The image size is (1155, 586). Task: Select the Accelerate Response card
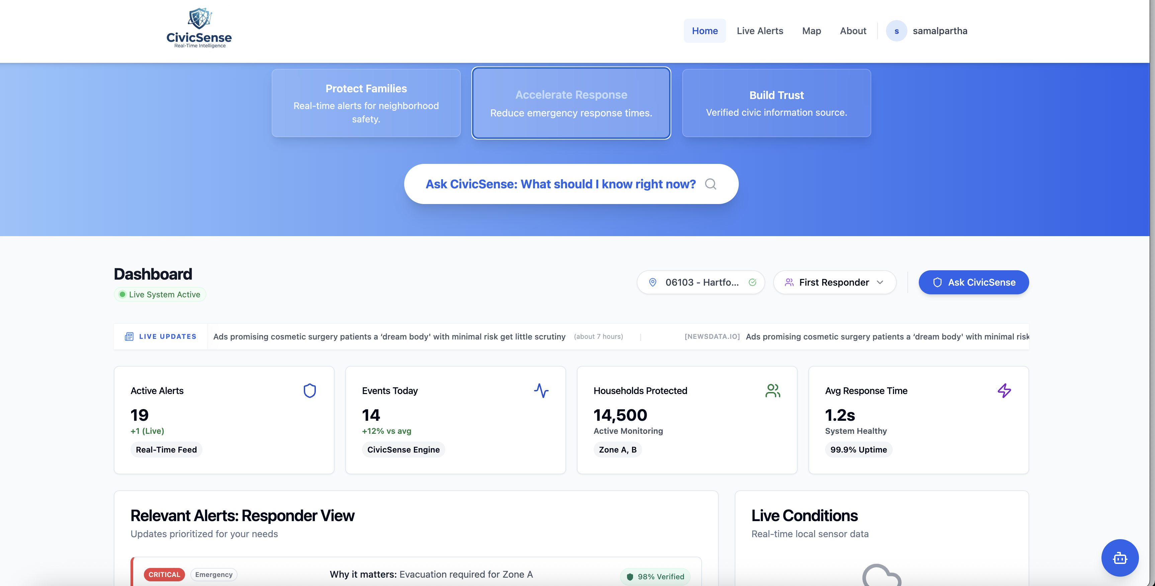pos(571,103)
